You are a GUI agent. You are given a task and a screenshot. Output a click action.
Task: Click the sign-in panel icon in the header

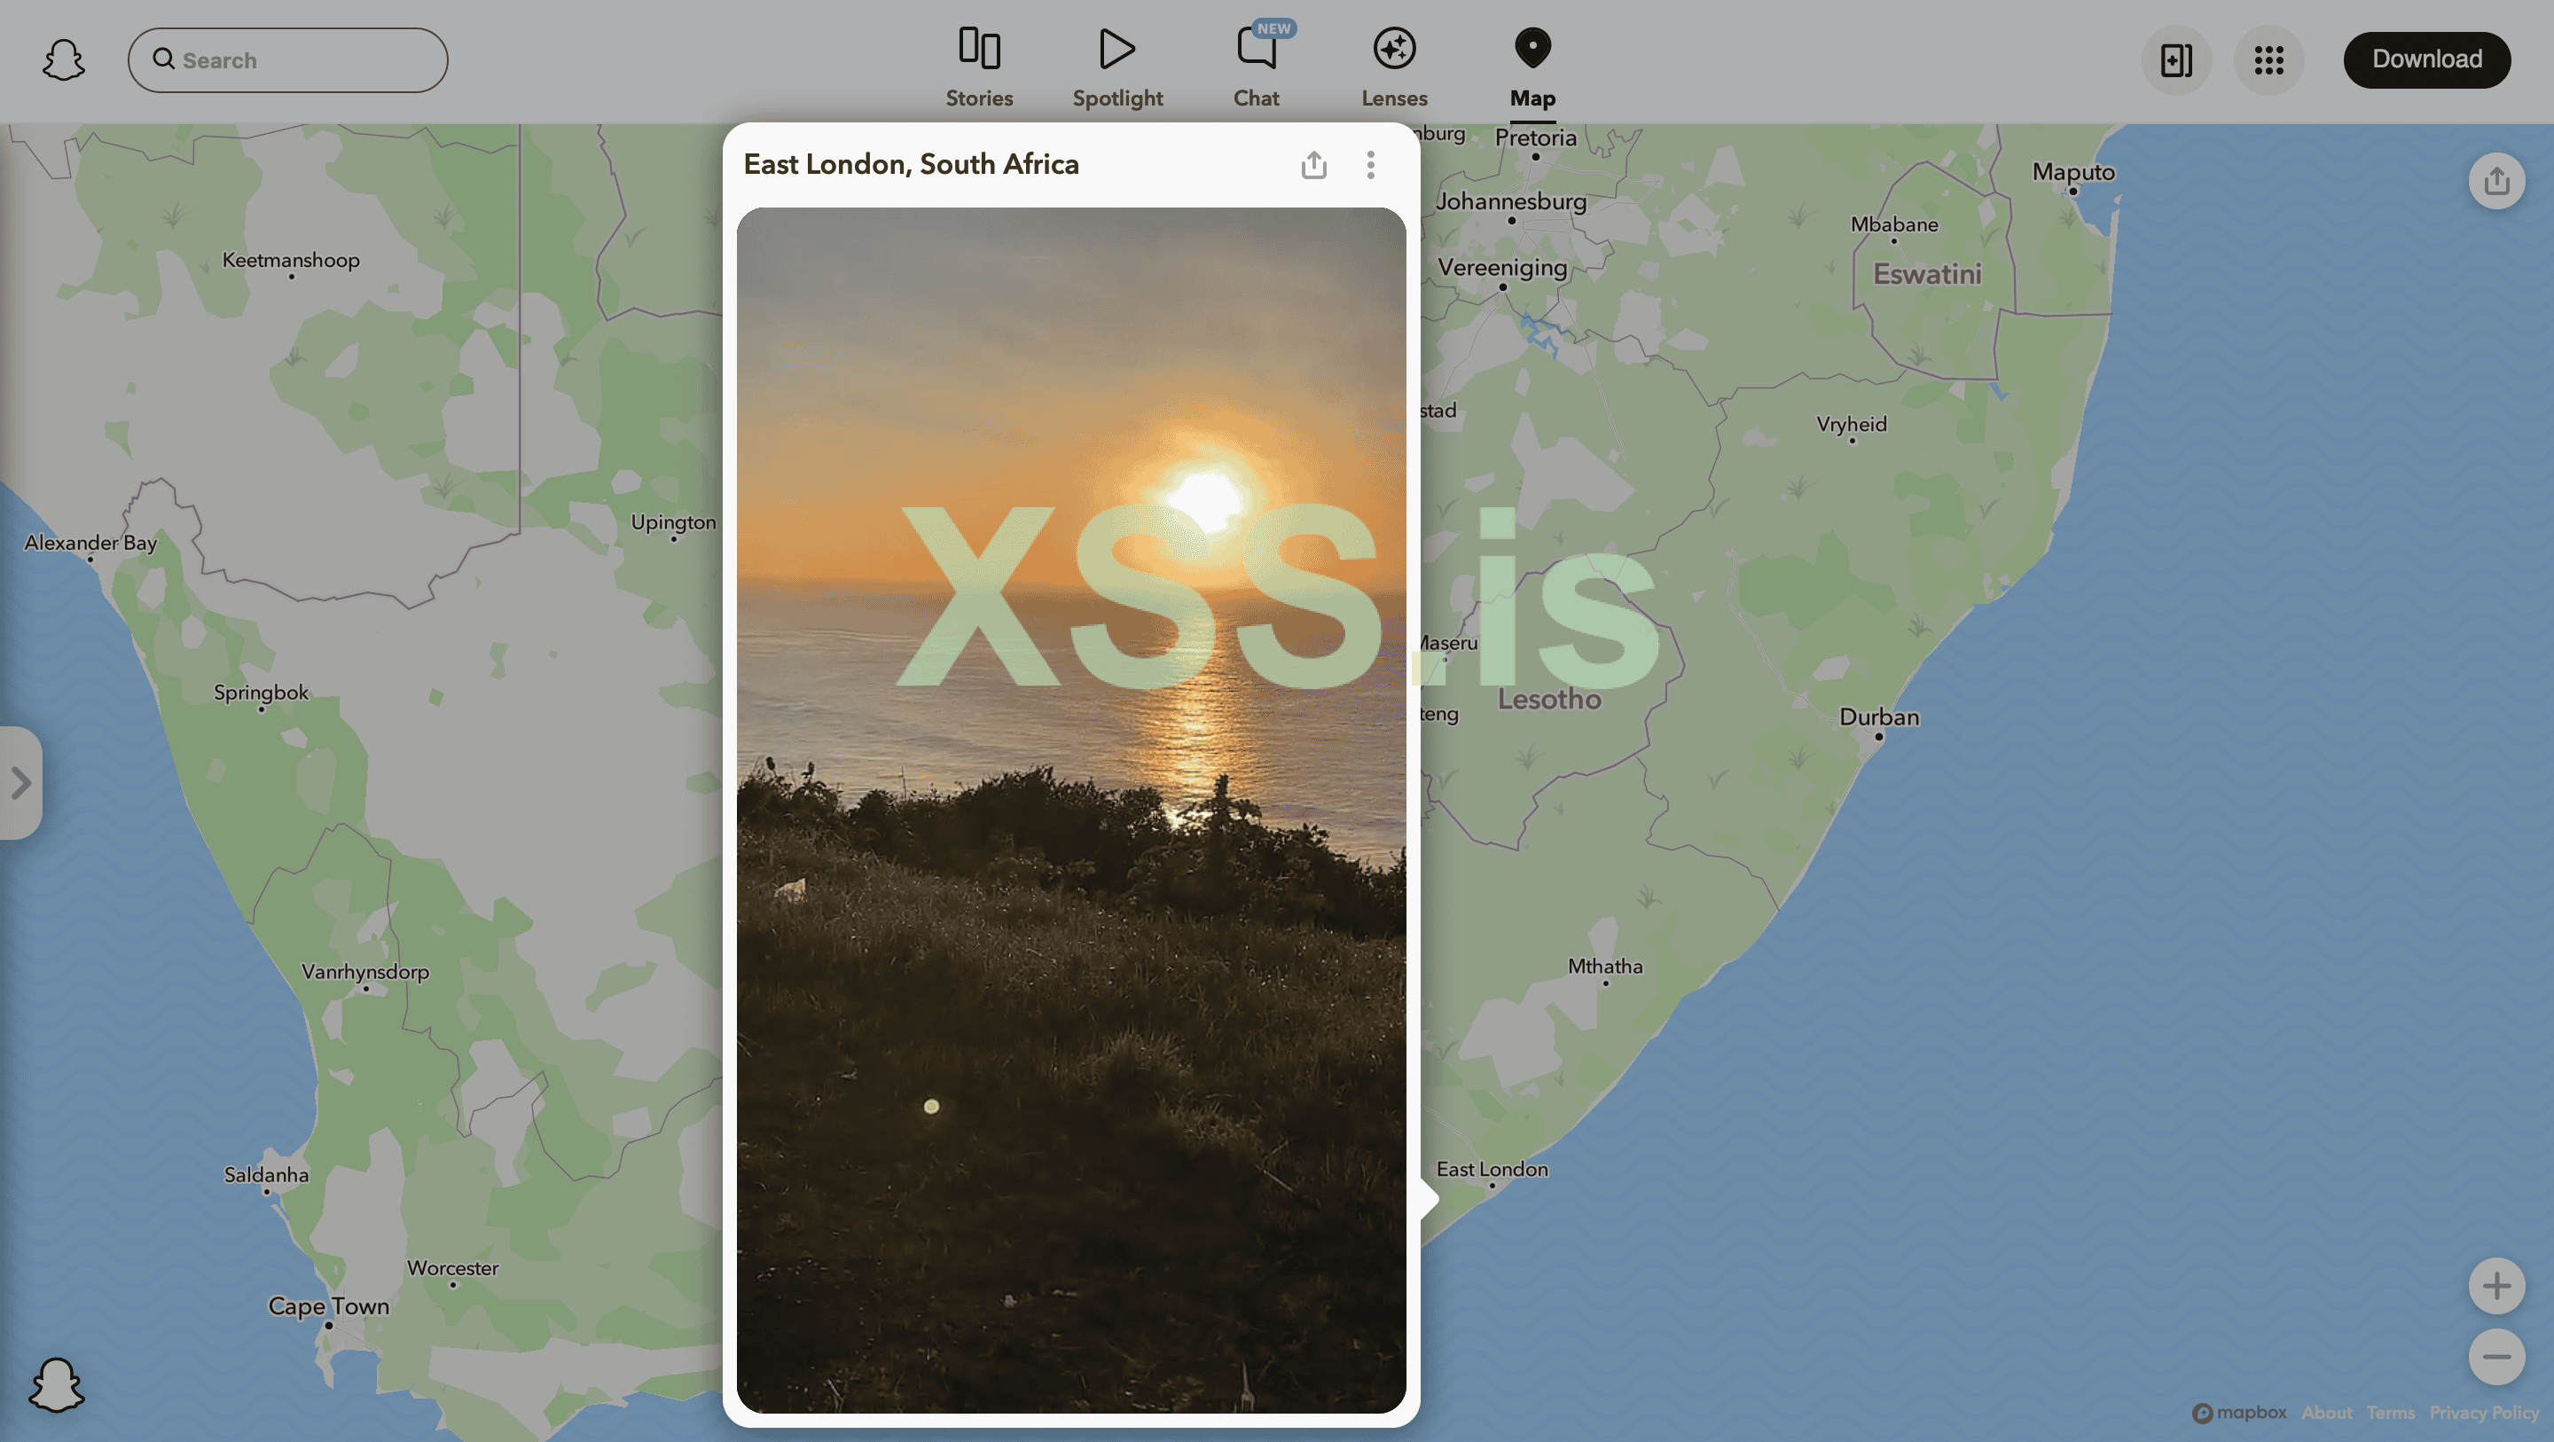[2175, 60]
